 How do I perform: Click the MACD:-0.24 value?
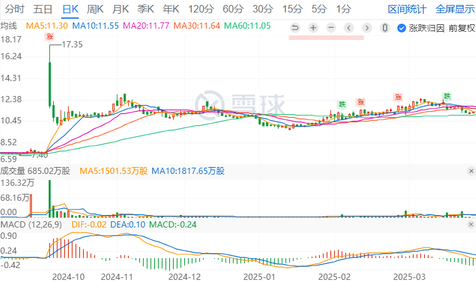point(173,224)
